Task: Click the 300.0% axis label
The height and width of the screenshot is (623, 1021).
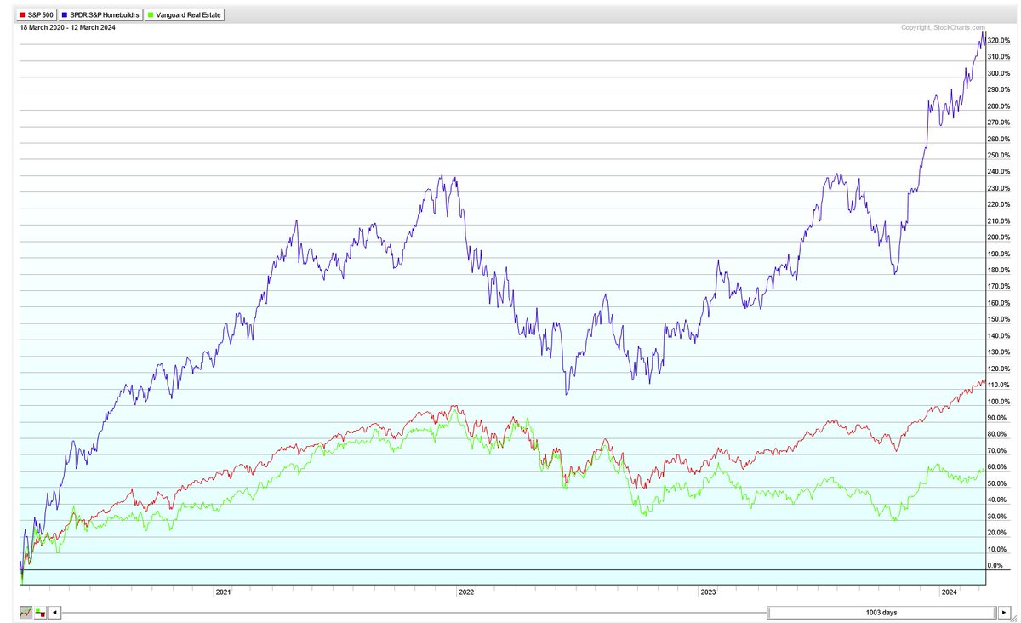Action: tap(999, 73)
